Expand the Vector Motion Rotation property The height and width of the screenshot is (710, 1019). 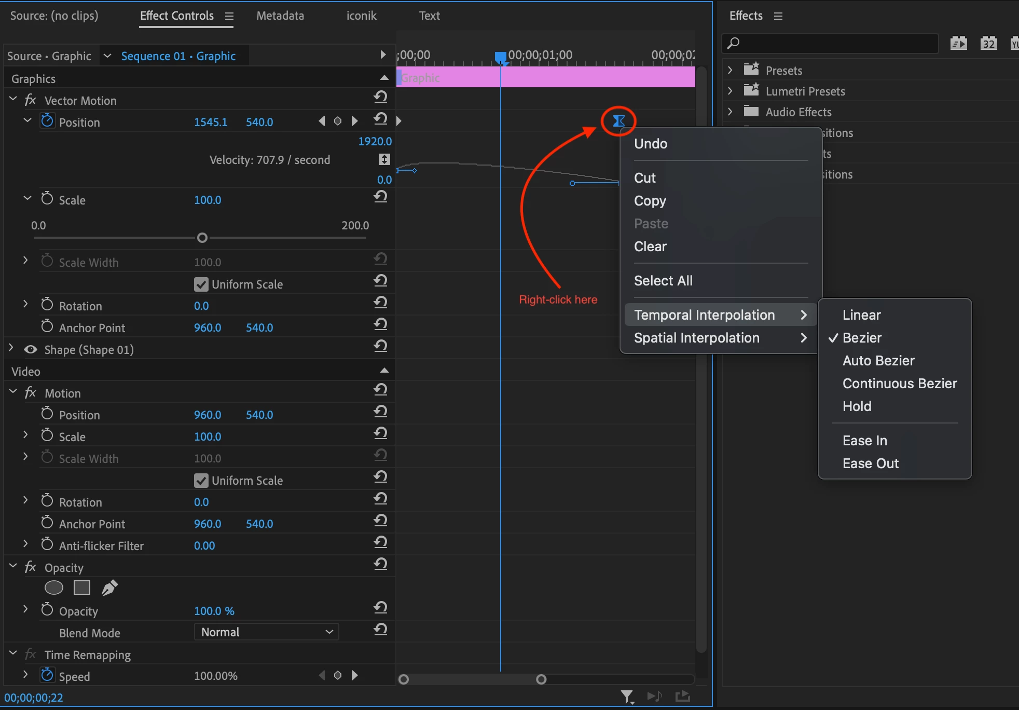pyautogui.click(x=25, y=304)
